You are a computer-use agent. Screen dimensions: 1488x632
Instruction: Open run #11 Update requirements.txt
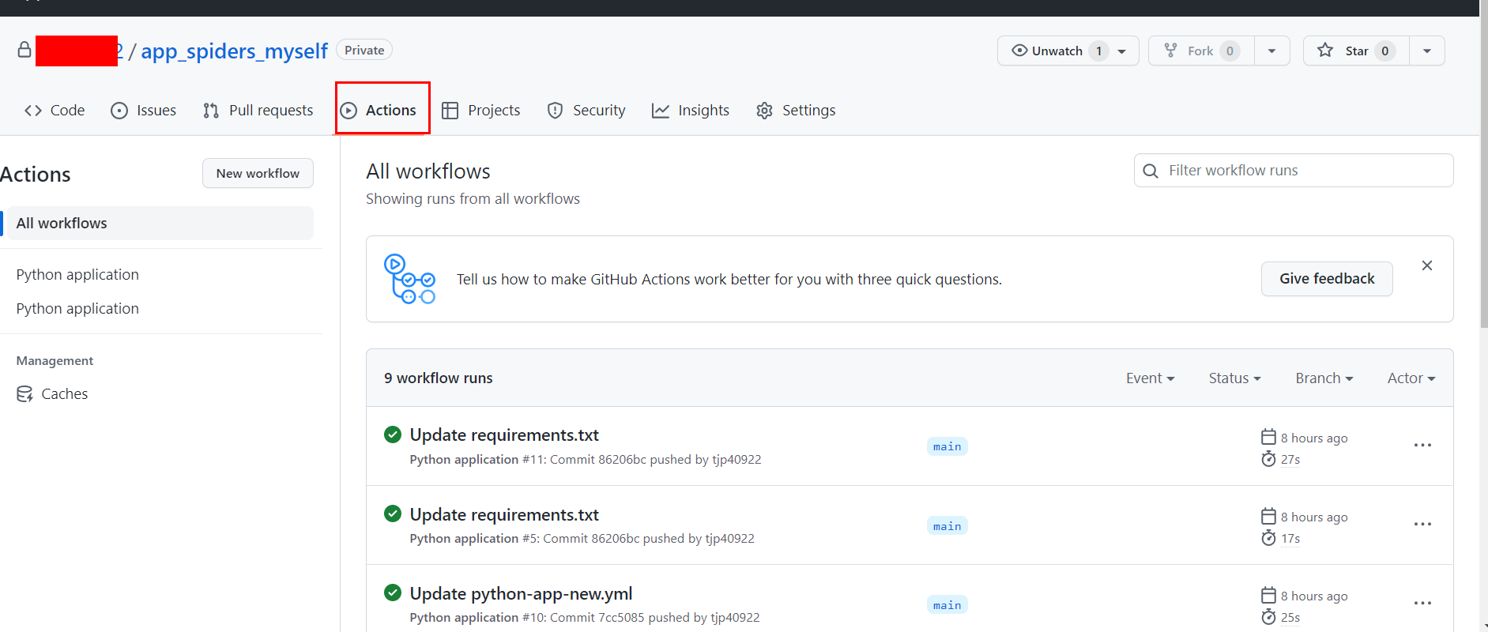504,435
